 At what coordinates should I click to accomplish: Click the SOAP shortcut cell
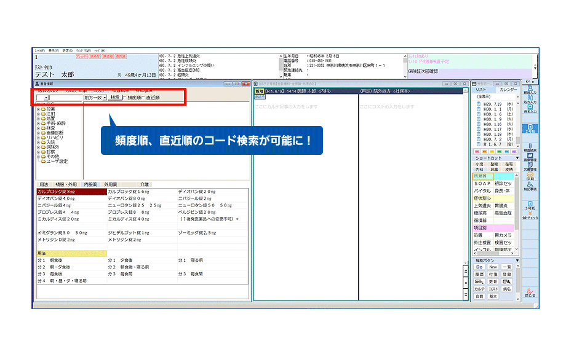482,184
